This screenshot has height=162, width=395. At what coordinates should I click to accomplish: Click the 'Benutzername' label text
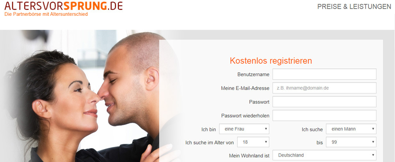253,75
